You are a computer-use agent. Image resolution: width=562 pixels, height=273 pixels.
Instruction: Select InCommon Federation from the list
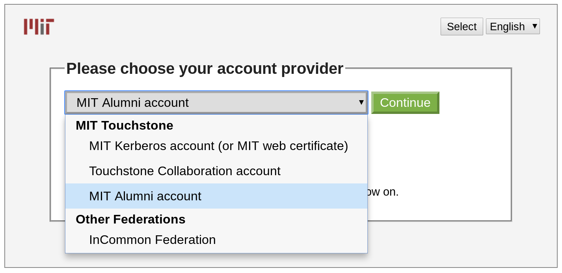[152, 240]
